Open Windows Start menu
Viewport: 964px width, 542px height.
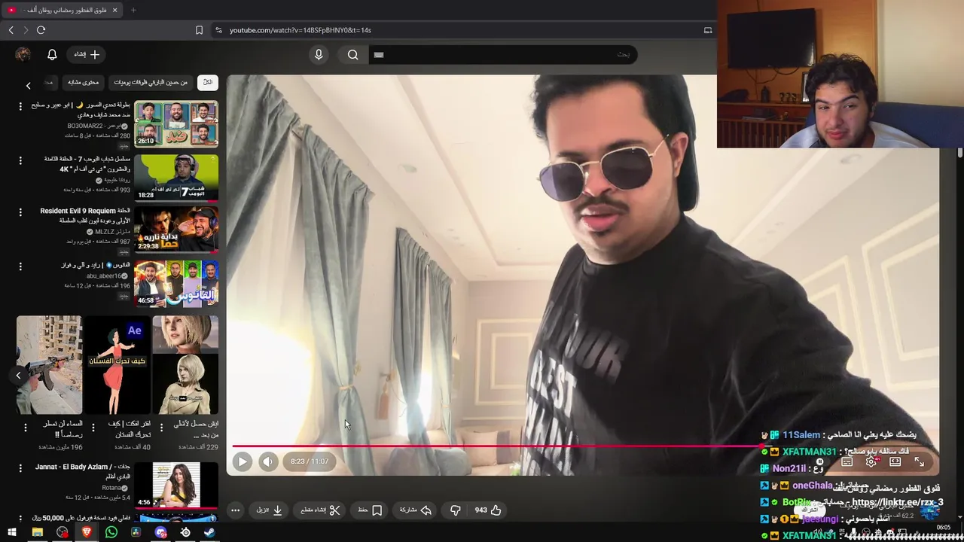pos(12,532)
